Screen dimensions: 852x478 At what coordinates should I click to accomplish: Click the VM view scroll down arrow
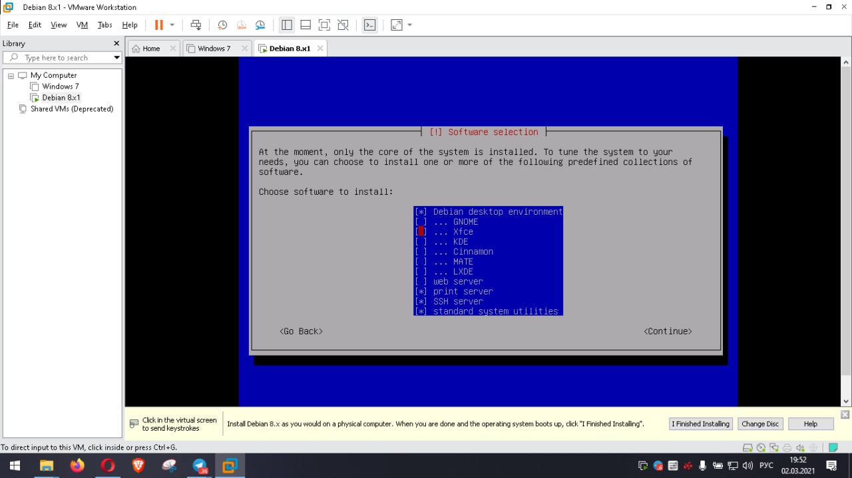tap(846, 401)
